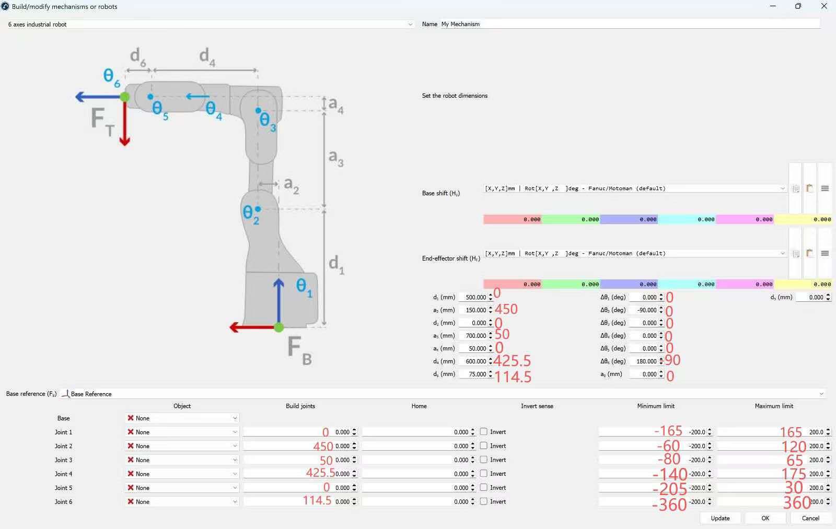Open the Base object selector
Screen dimensions: 836x529
[182, 418]
